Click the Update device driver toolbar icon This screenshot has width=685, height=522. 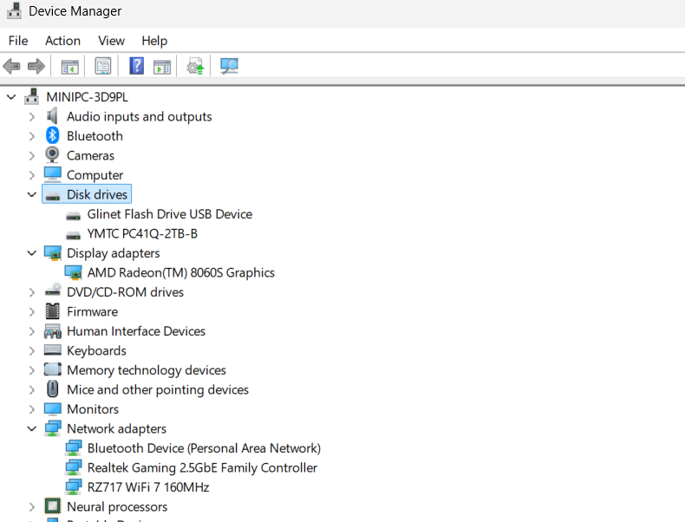coord(195,67)
